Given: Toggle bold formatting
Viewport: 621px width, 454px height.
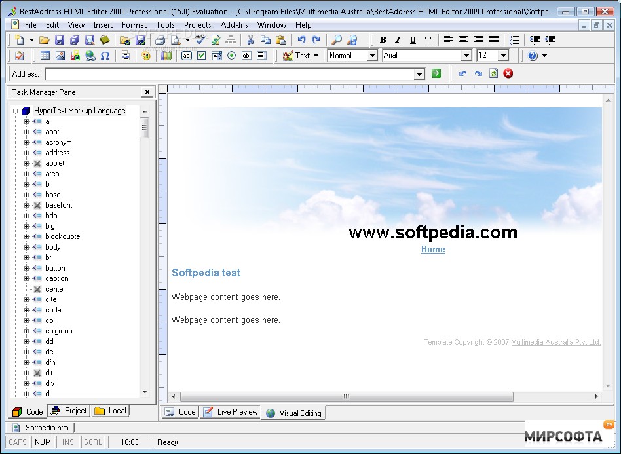Looking at the screenshot, I should [383, 40].
